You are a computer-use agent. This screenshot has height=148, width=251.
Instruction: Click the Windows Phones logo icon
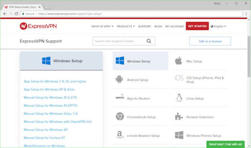coord(179,135)
